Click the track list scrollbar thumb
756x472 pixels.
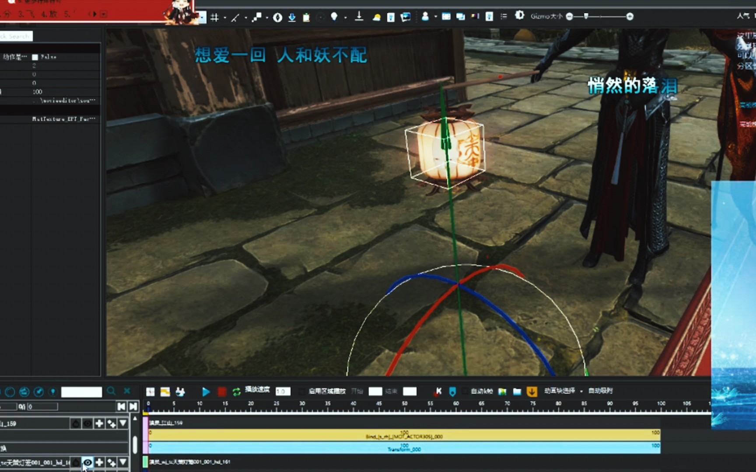(x=135, y=444)
